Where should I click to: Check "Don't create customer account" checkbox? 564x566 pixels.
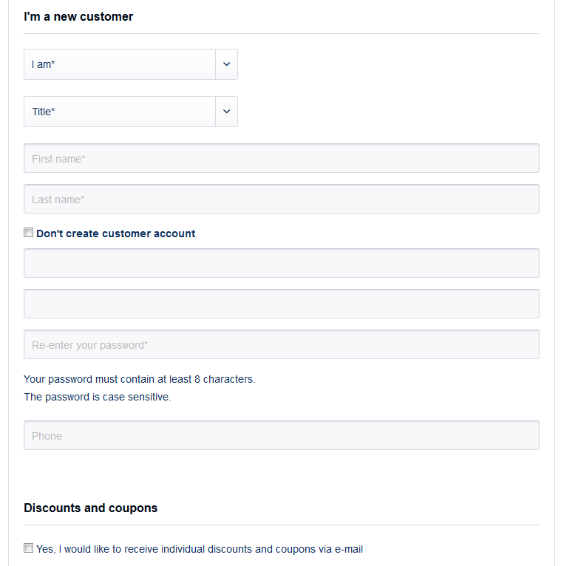pos(29,233)
